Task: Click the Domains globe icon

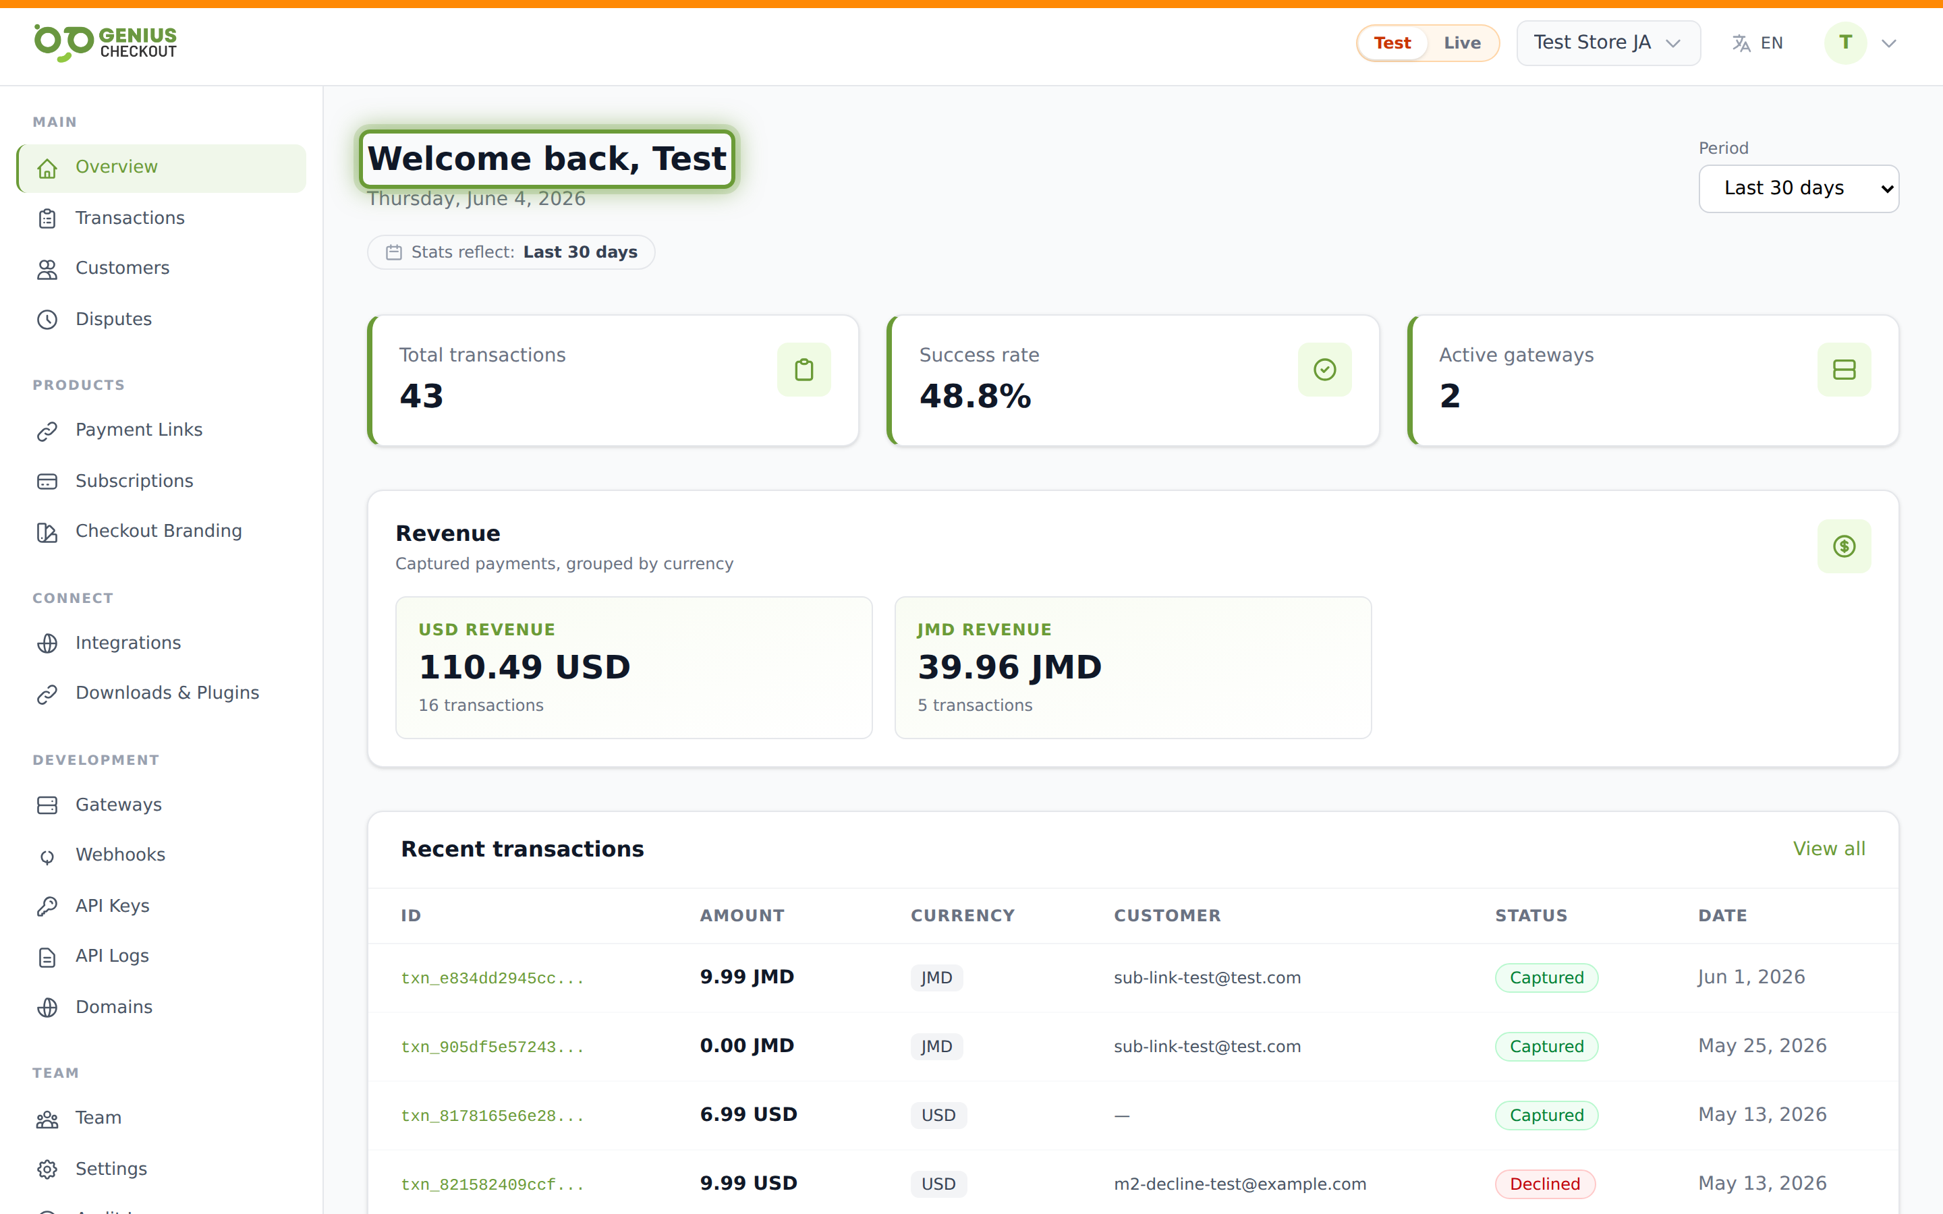Action: 47,1008
